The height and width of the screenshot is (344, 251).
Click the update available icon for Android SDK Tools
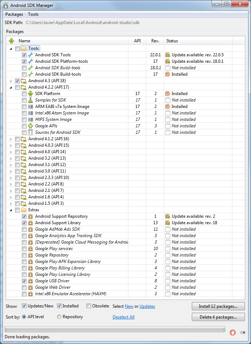pyautogui.click(x=168, y=55)
